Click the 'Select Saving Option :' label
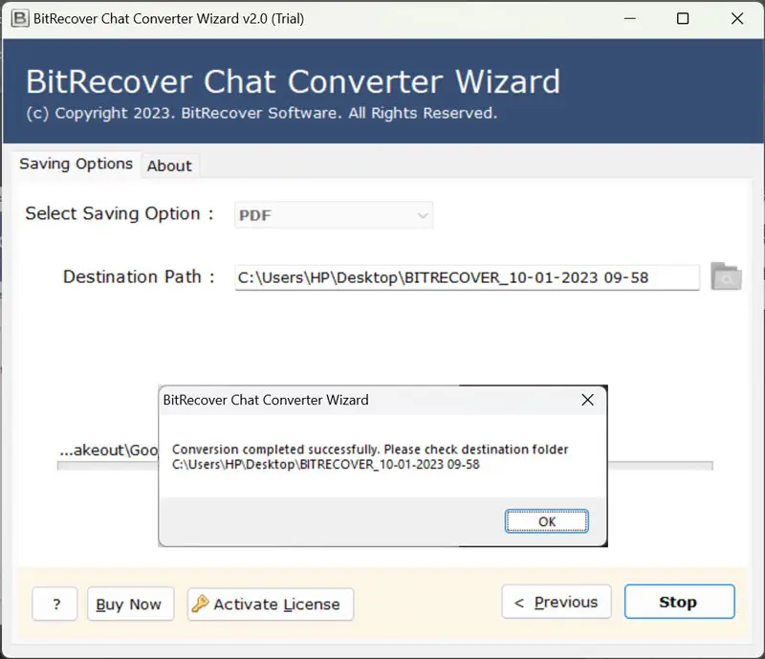Image resolution: width=765 pixels, height=659 pixels. click(120, 214)
